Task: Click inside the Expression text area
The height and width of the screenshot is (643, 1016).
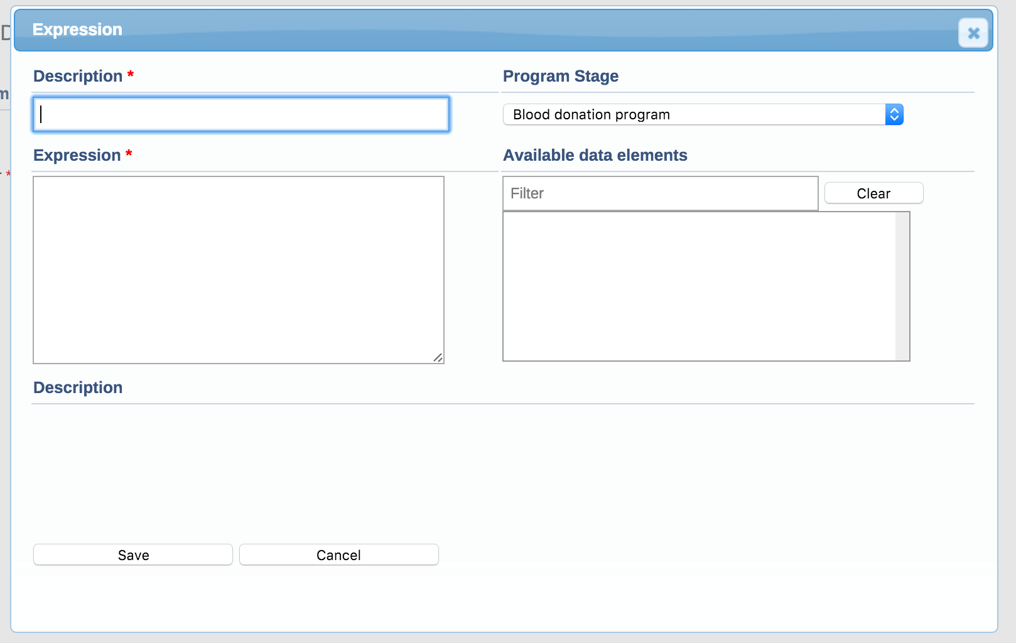Action: (x=239, y=269)
